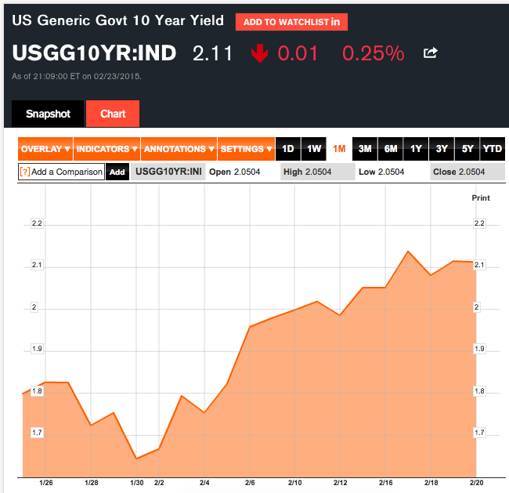Click the red down arrow indicator
The width and height of the screenshot is (509, 493).
(x=259, y=53)
